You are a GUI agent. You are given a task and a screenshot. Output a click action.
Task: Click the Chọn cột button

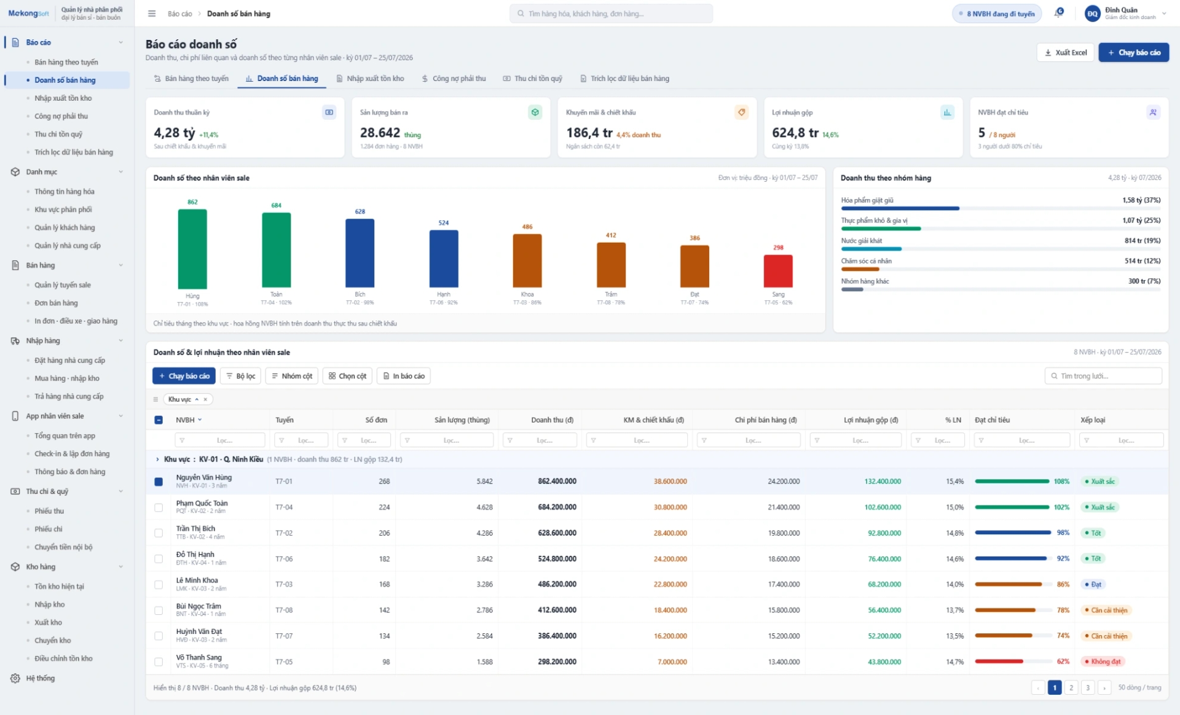[347, 376]
